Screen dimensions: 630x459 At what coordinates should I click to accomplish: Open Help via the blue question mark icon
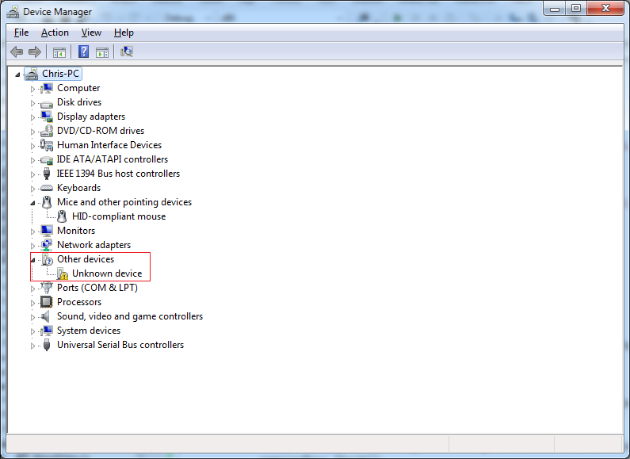(x=83, y=52)
